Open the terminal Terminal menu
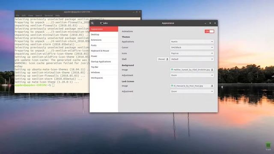Image resolution: width=274 pixels, height=154 pixels. point(48,15)
